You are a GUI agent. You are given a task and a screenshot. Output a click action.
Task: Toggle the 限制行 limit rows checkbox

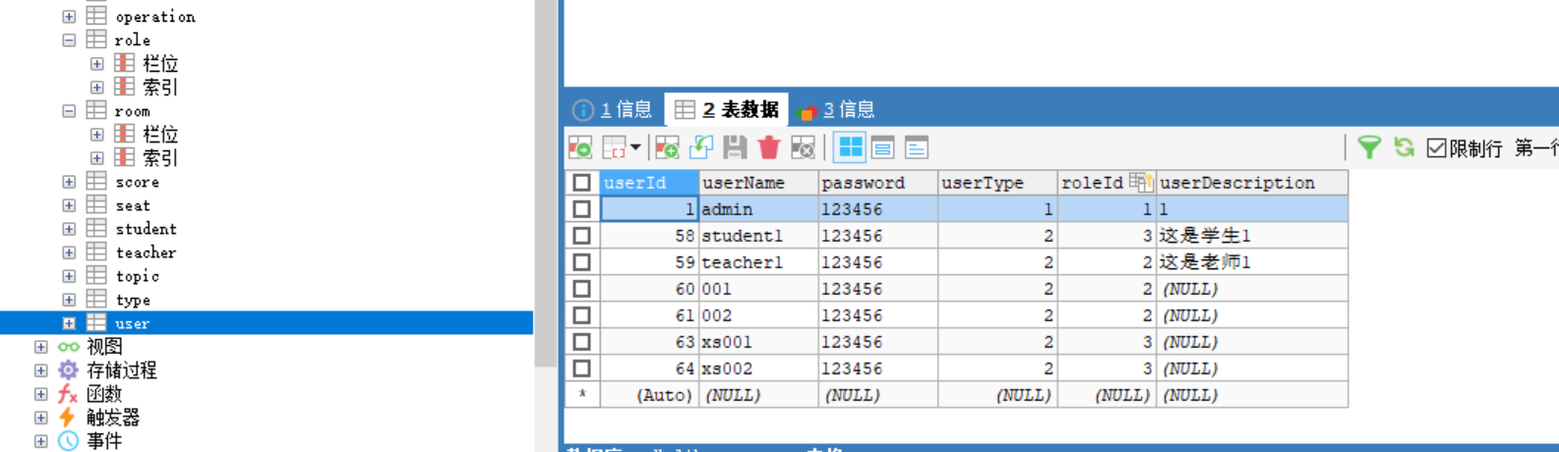1436,147
